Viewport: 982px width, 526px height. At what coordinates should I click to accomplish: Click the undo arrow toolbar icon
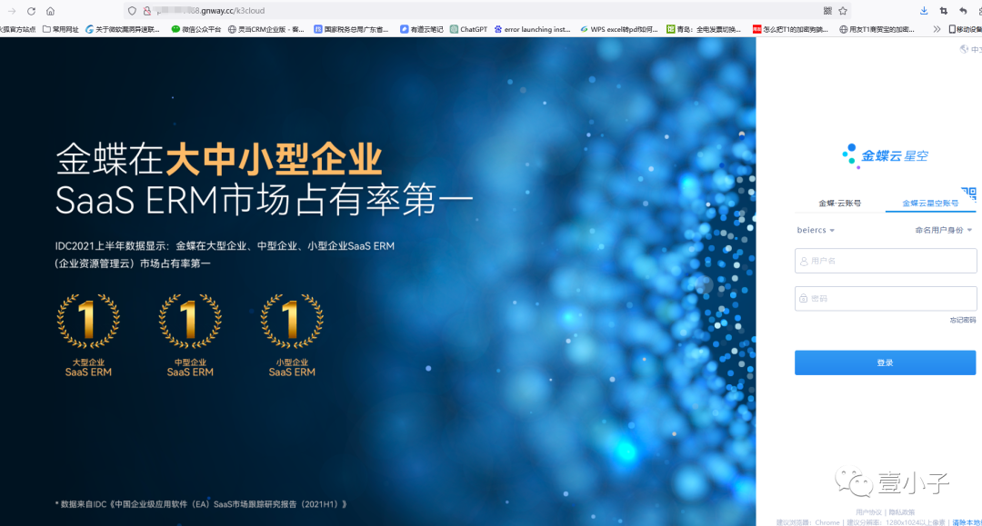pos(963,11)
